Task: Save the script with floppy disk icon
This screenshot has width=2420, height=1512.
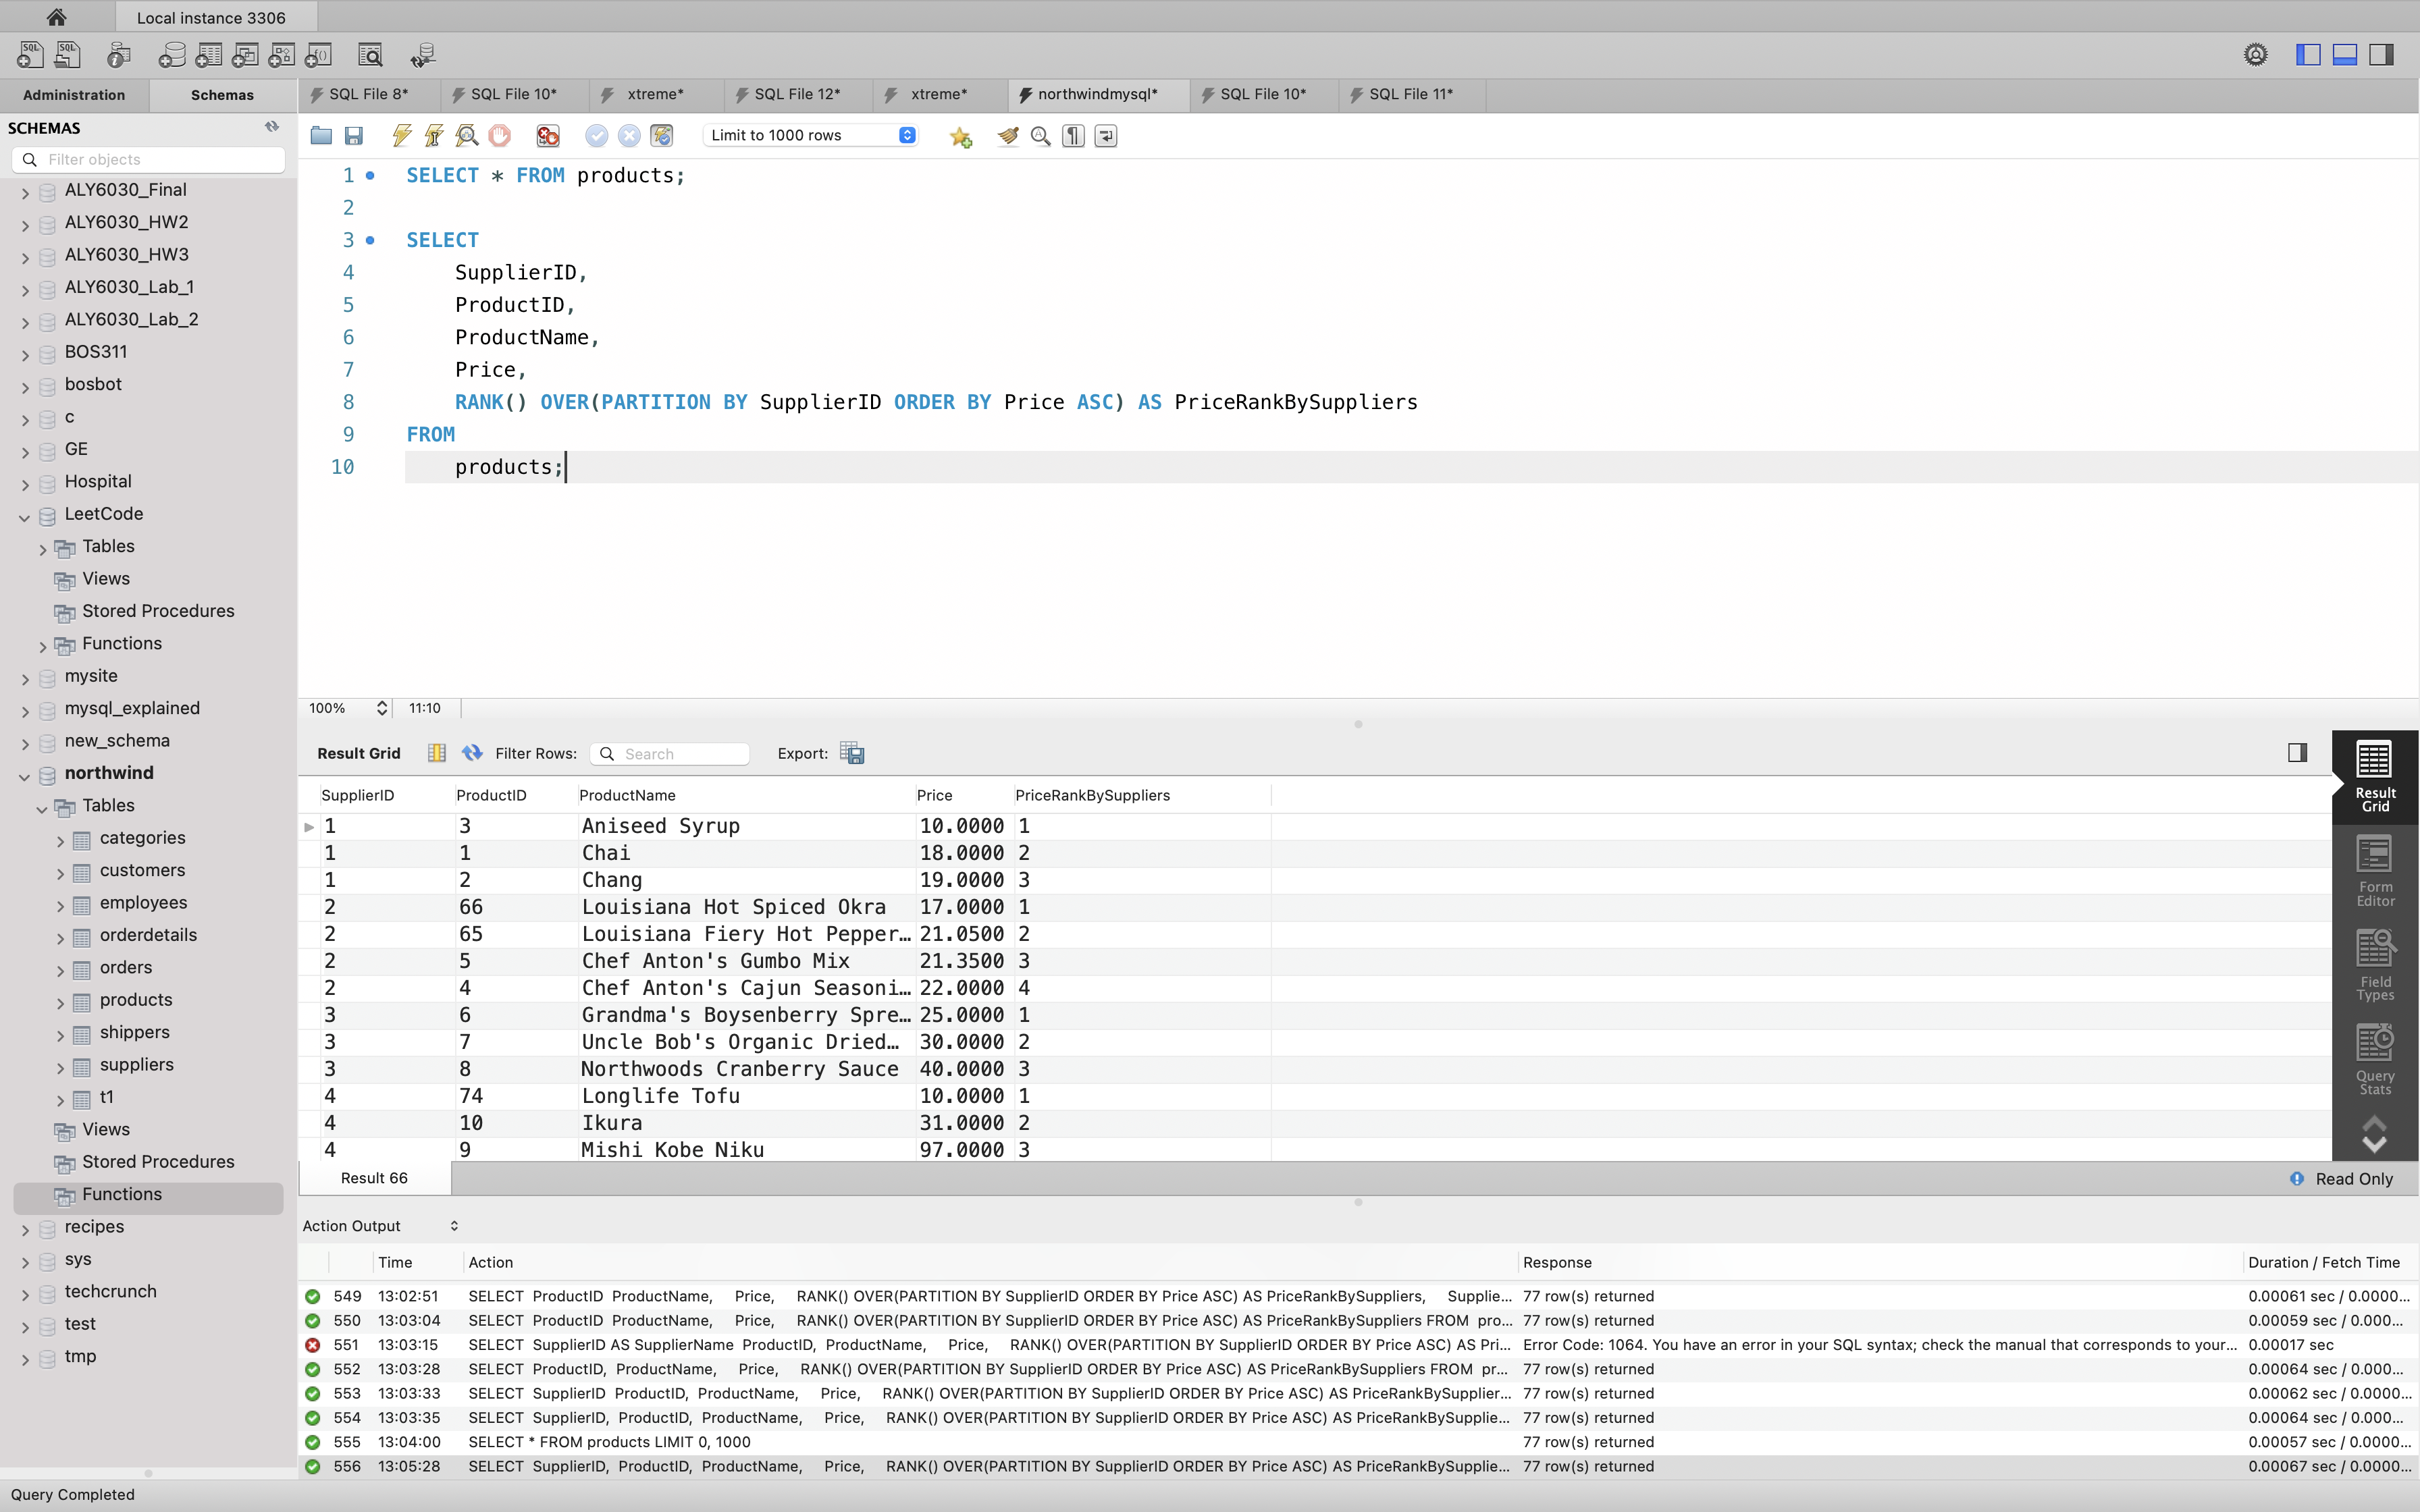Action: click(x=354, y=136)
